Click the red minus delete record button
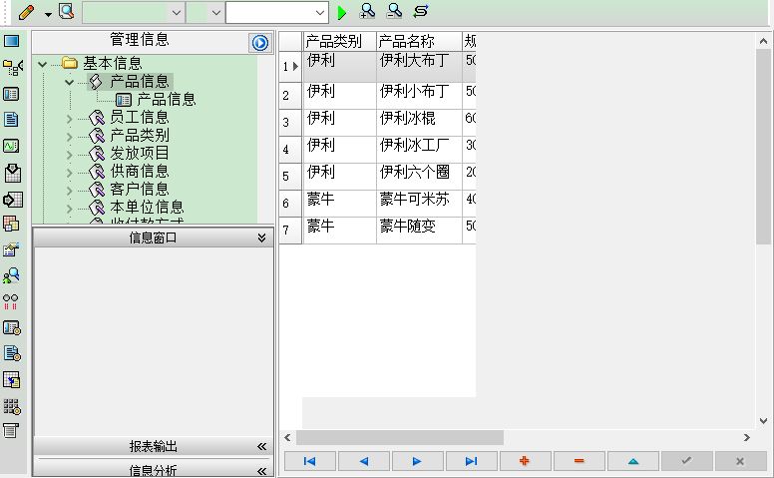 click(x=580, y=461)
